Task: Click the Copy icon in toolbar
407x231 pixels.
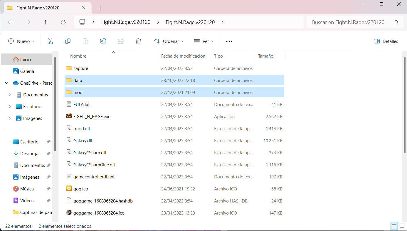Action: [x=68, y=41]
